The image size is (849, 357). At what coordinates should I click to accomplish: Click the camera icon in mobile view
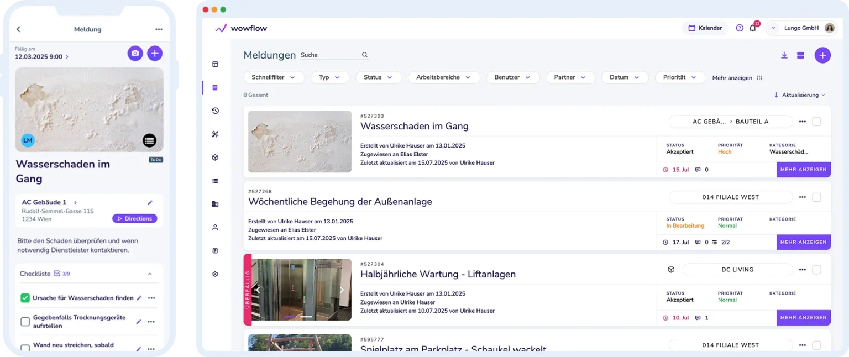coord(135,53)
